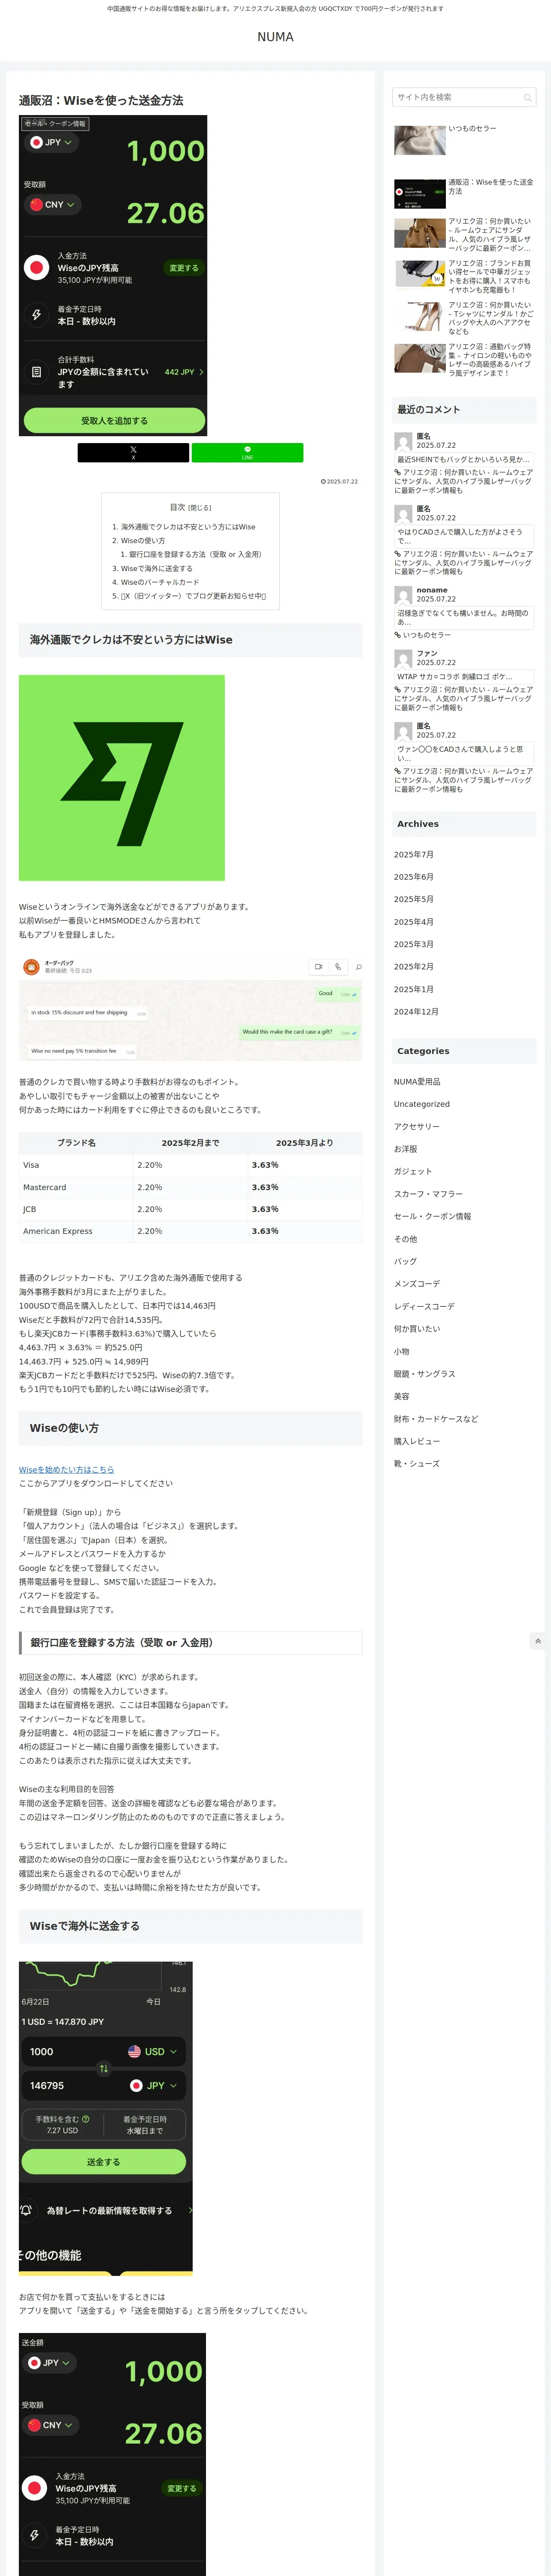Jump to Wiseの使い方 in contents
This screenshot has width=551, height=2576.
pos(143,540)
